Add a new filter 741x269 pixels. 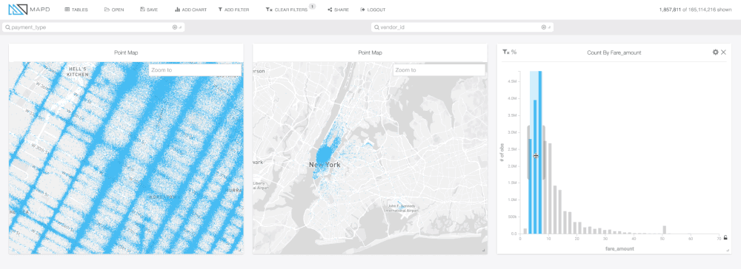[233, 10]
